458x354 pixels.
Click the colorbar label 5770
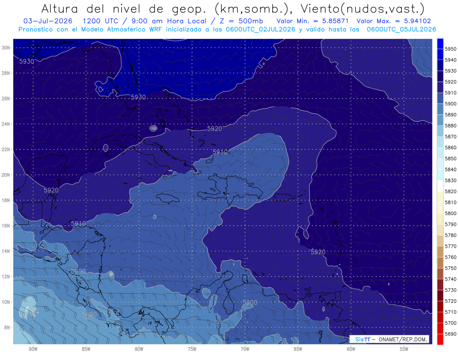tap(451, 246)
